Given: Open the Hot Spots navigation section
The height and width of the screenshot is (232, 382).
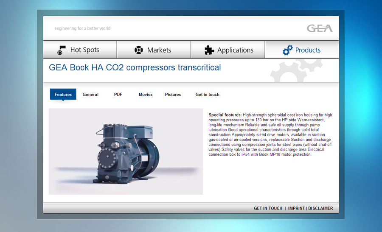Looking at the screenshot, I should (x=84, y=50).
